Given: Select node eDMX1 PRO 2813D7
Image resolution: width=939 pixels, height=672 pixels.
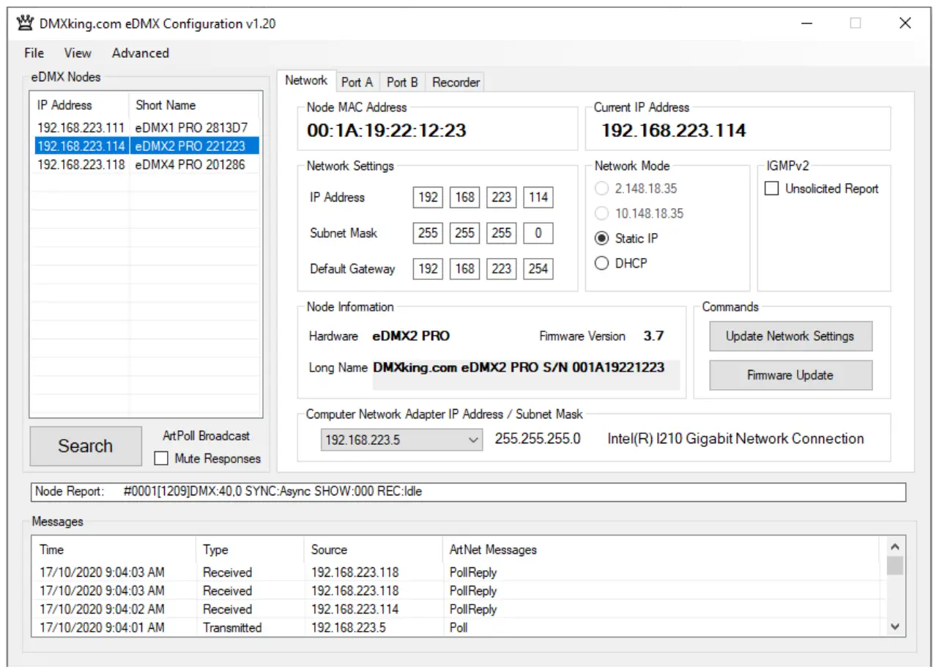Looking at the screenshot, I should (191, 128).
